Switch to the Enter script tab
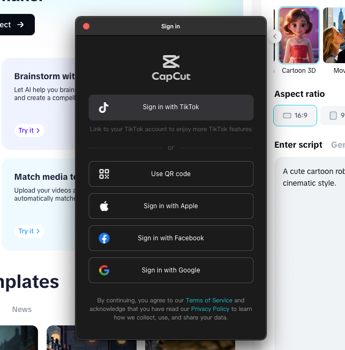This screenshot has width=345, height=350. pos(298,145)
